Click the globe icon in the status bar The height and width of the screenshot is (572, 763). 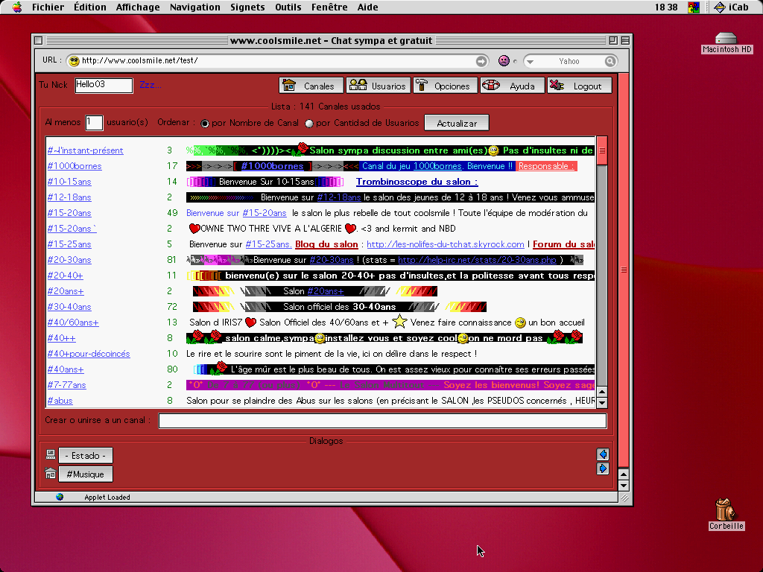pos(60,497)
